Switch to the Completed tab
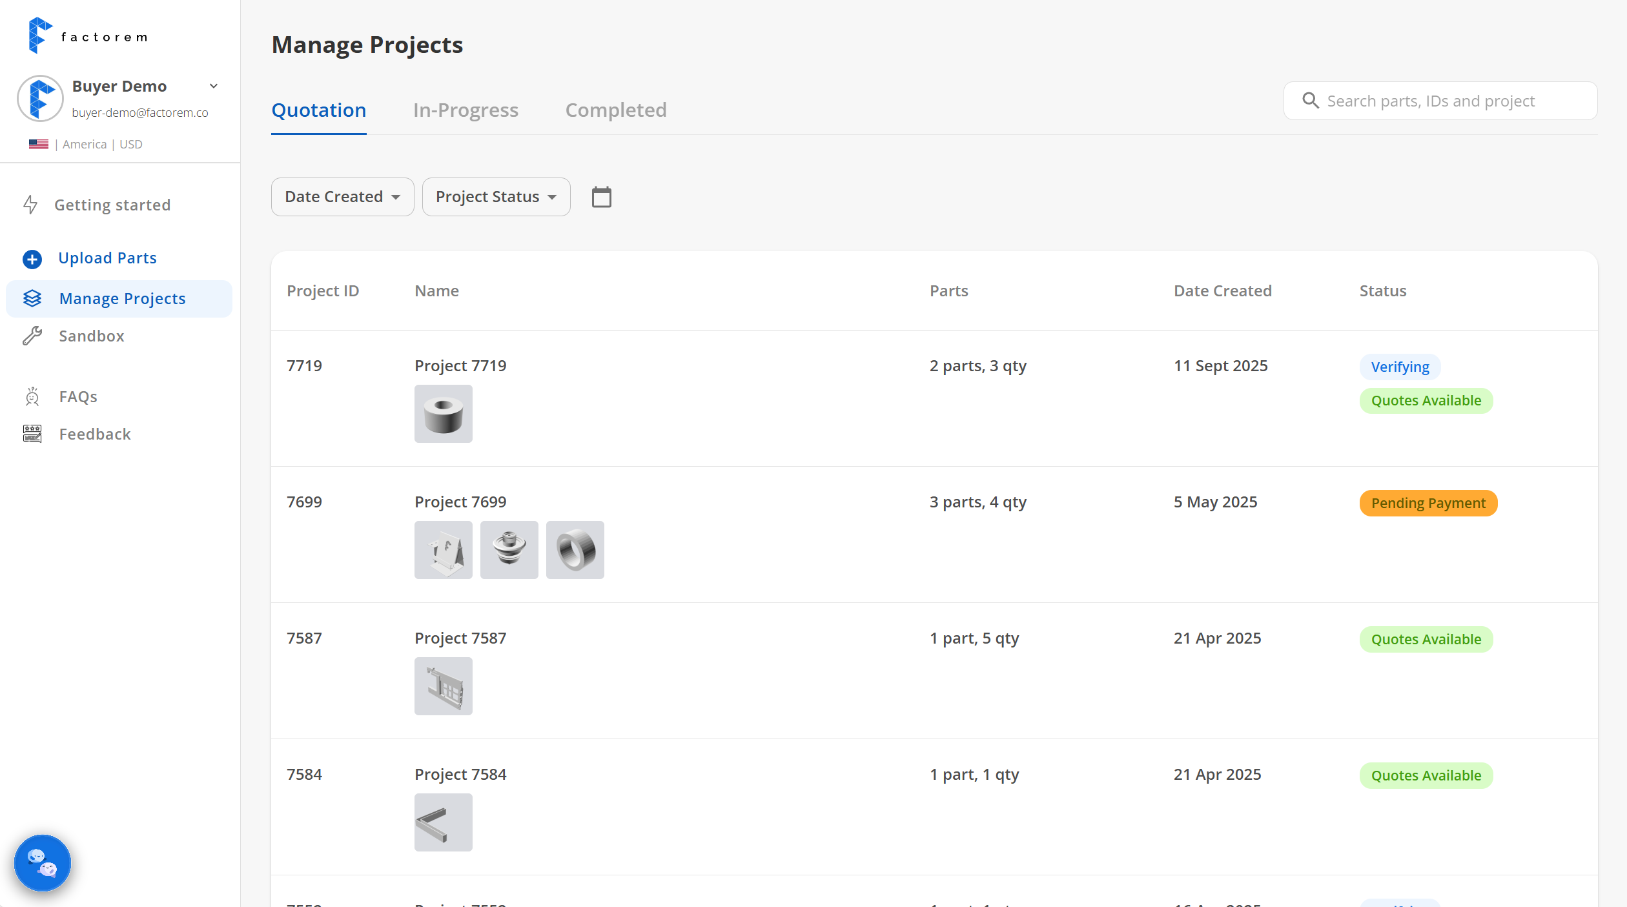Viewport: 1627px width, 907px height. click(615, 110)
